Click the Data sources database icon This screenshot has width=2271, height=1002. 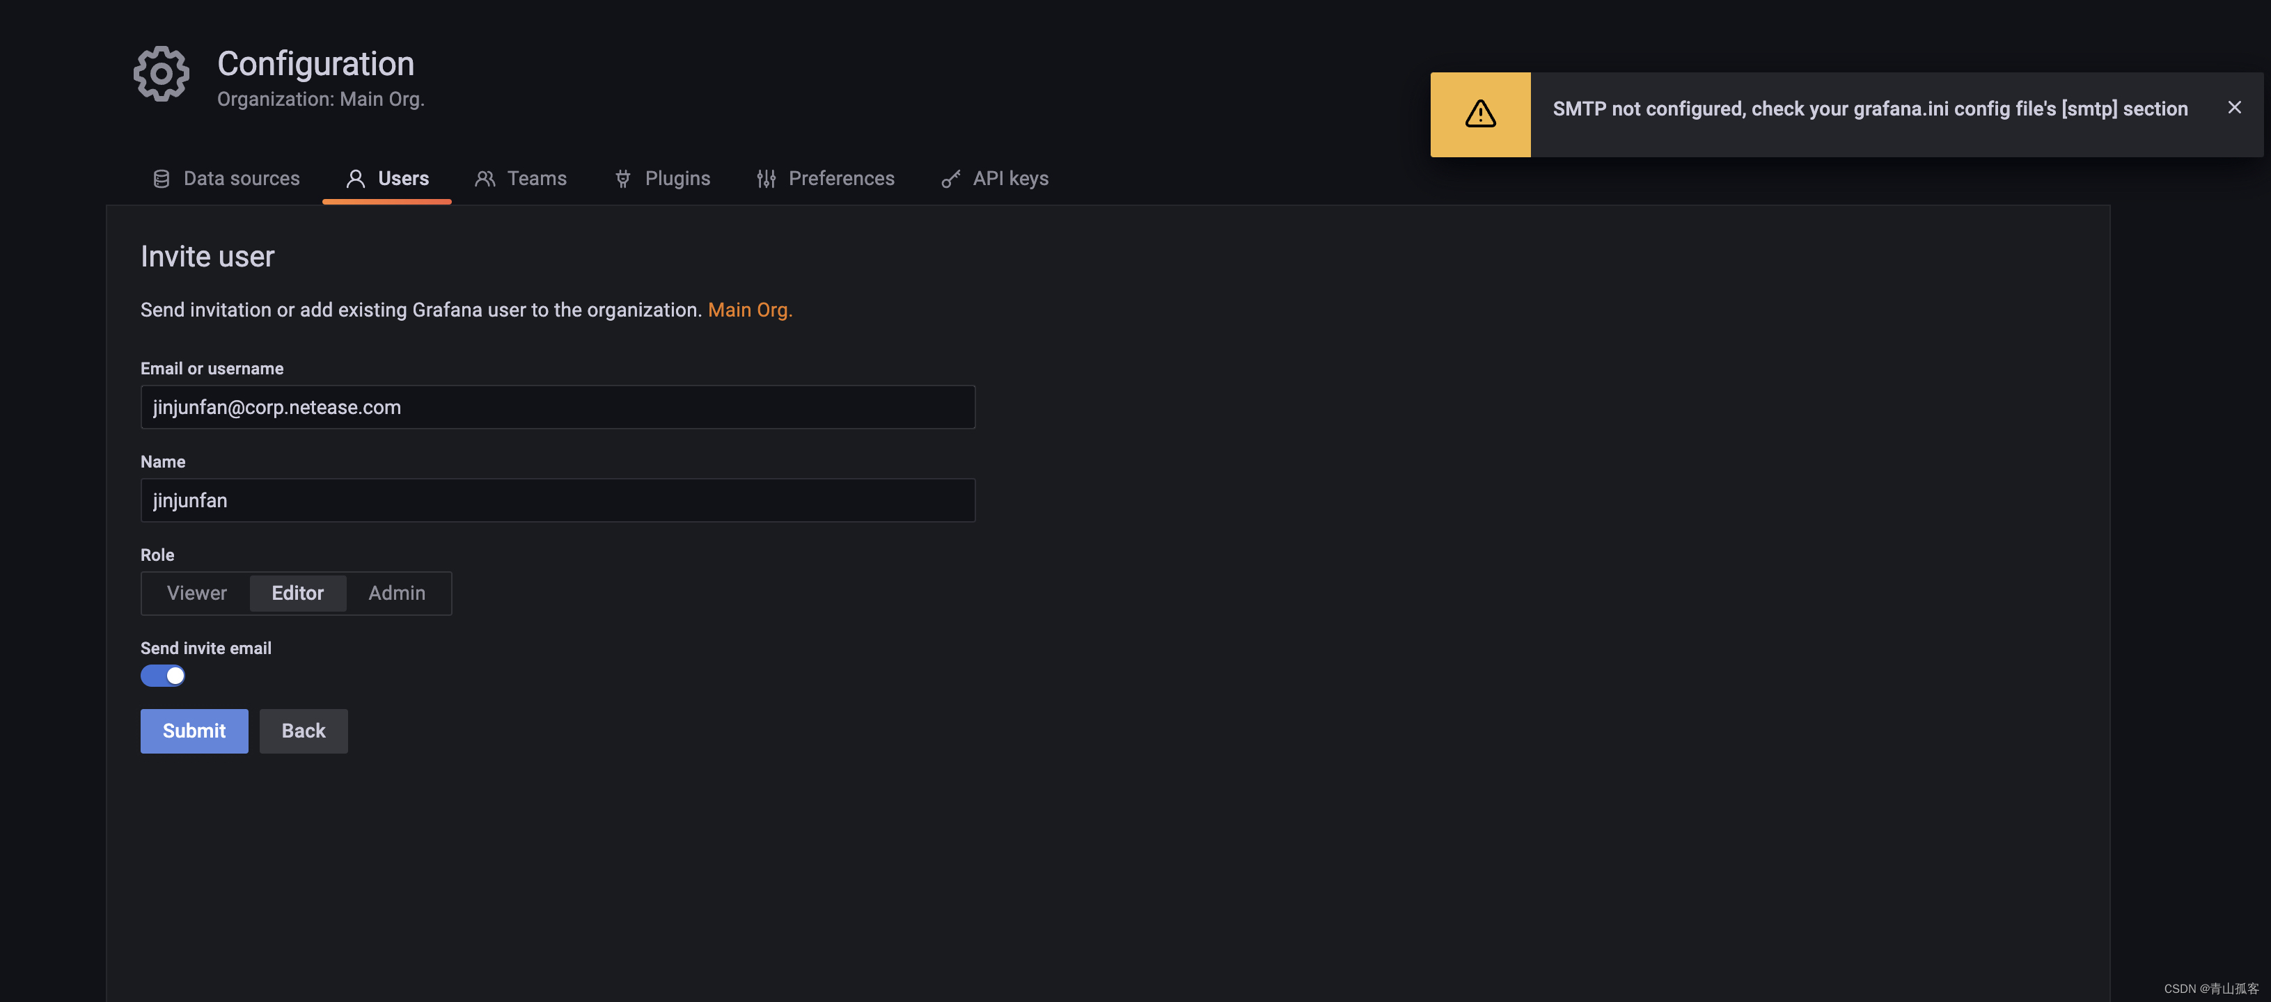[162, 179]
